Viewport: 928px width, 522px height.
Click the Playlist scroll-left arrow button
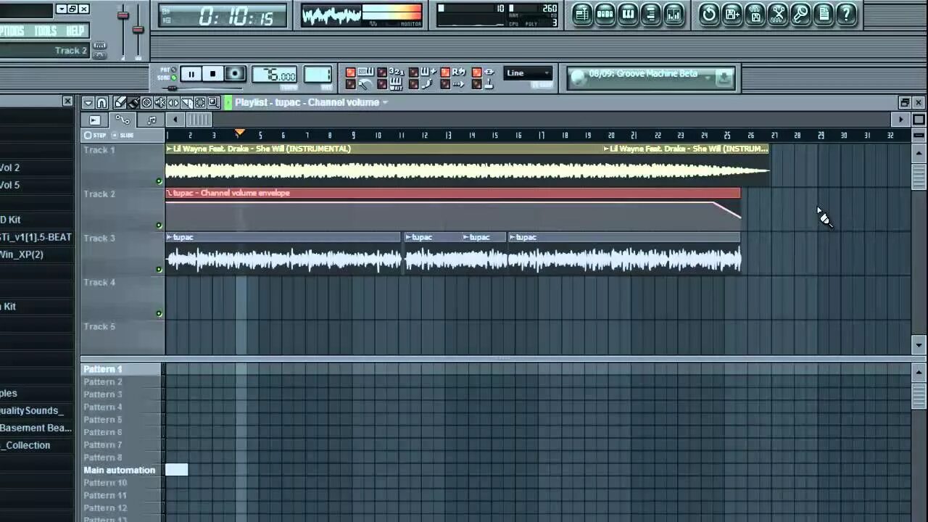tap(175, 120)
